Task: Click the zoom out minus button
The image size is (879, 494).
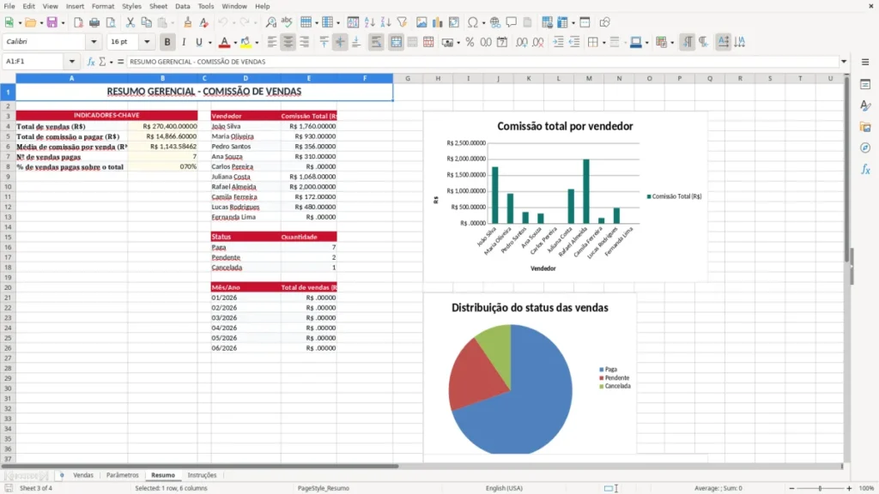Action: point(791,488)
